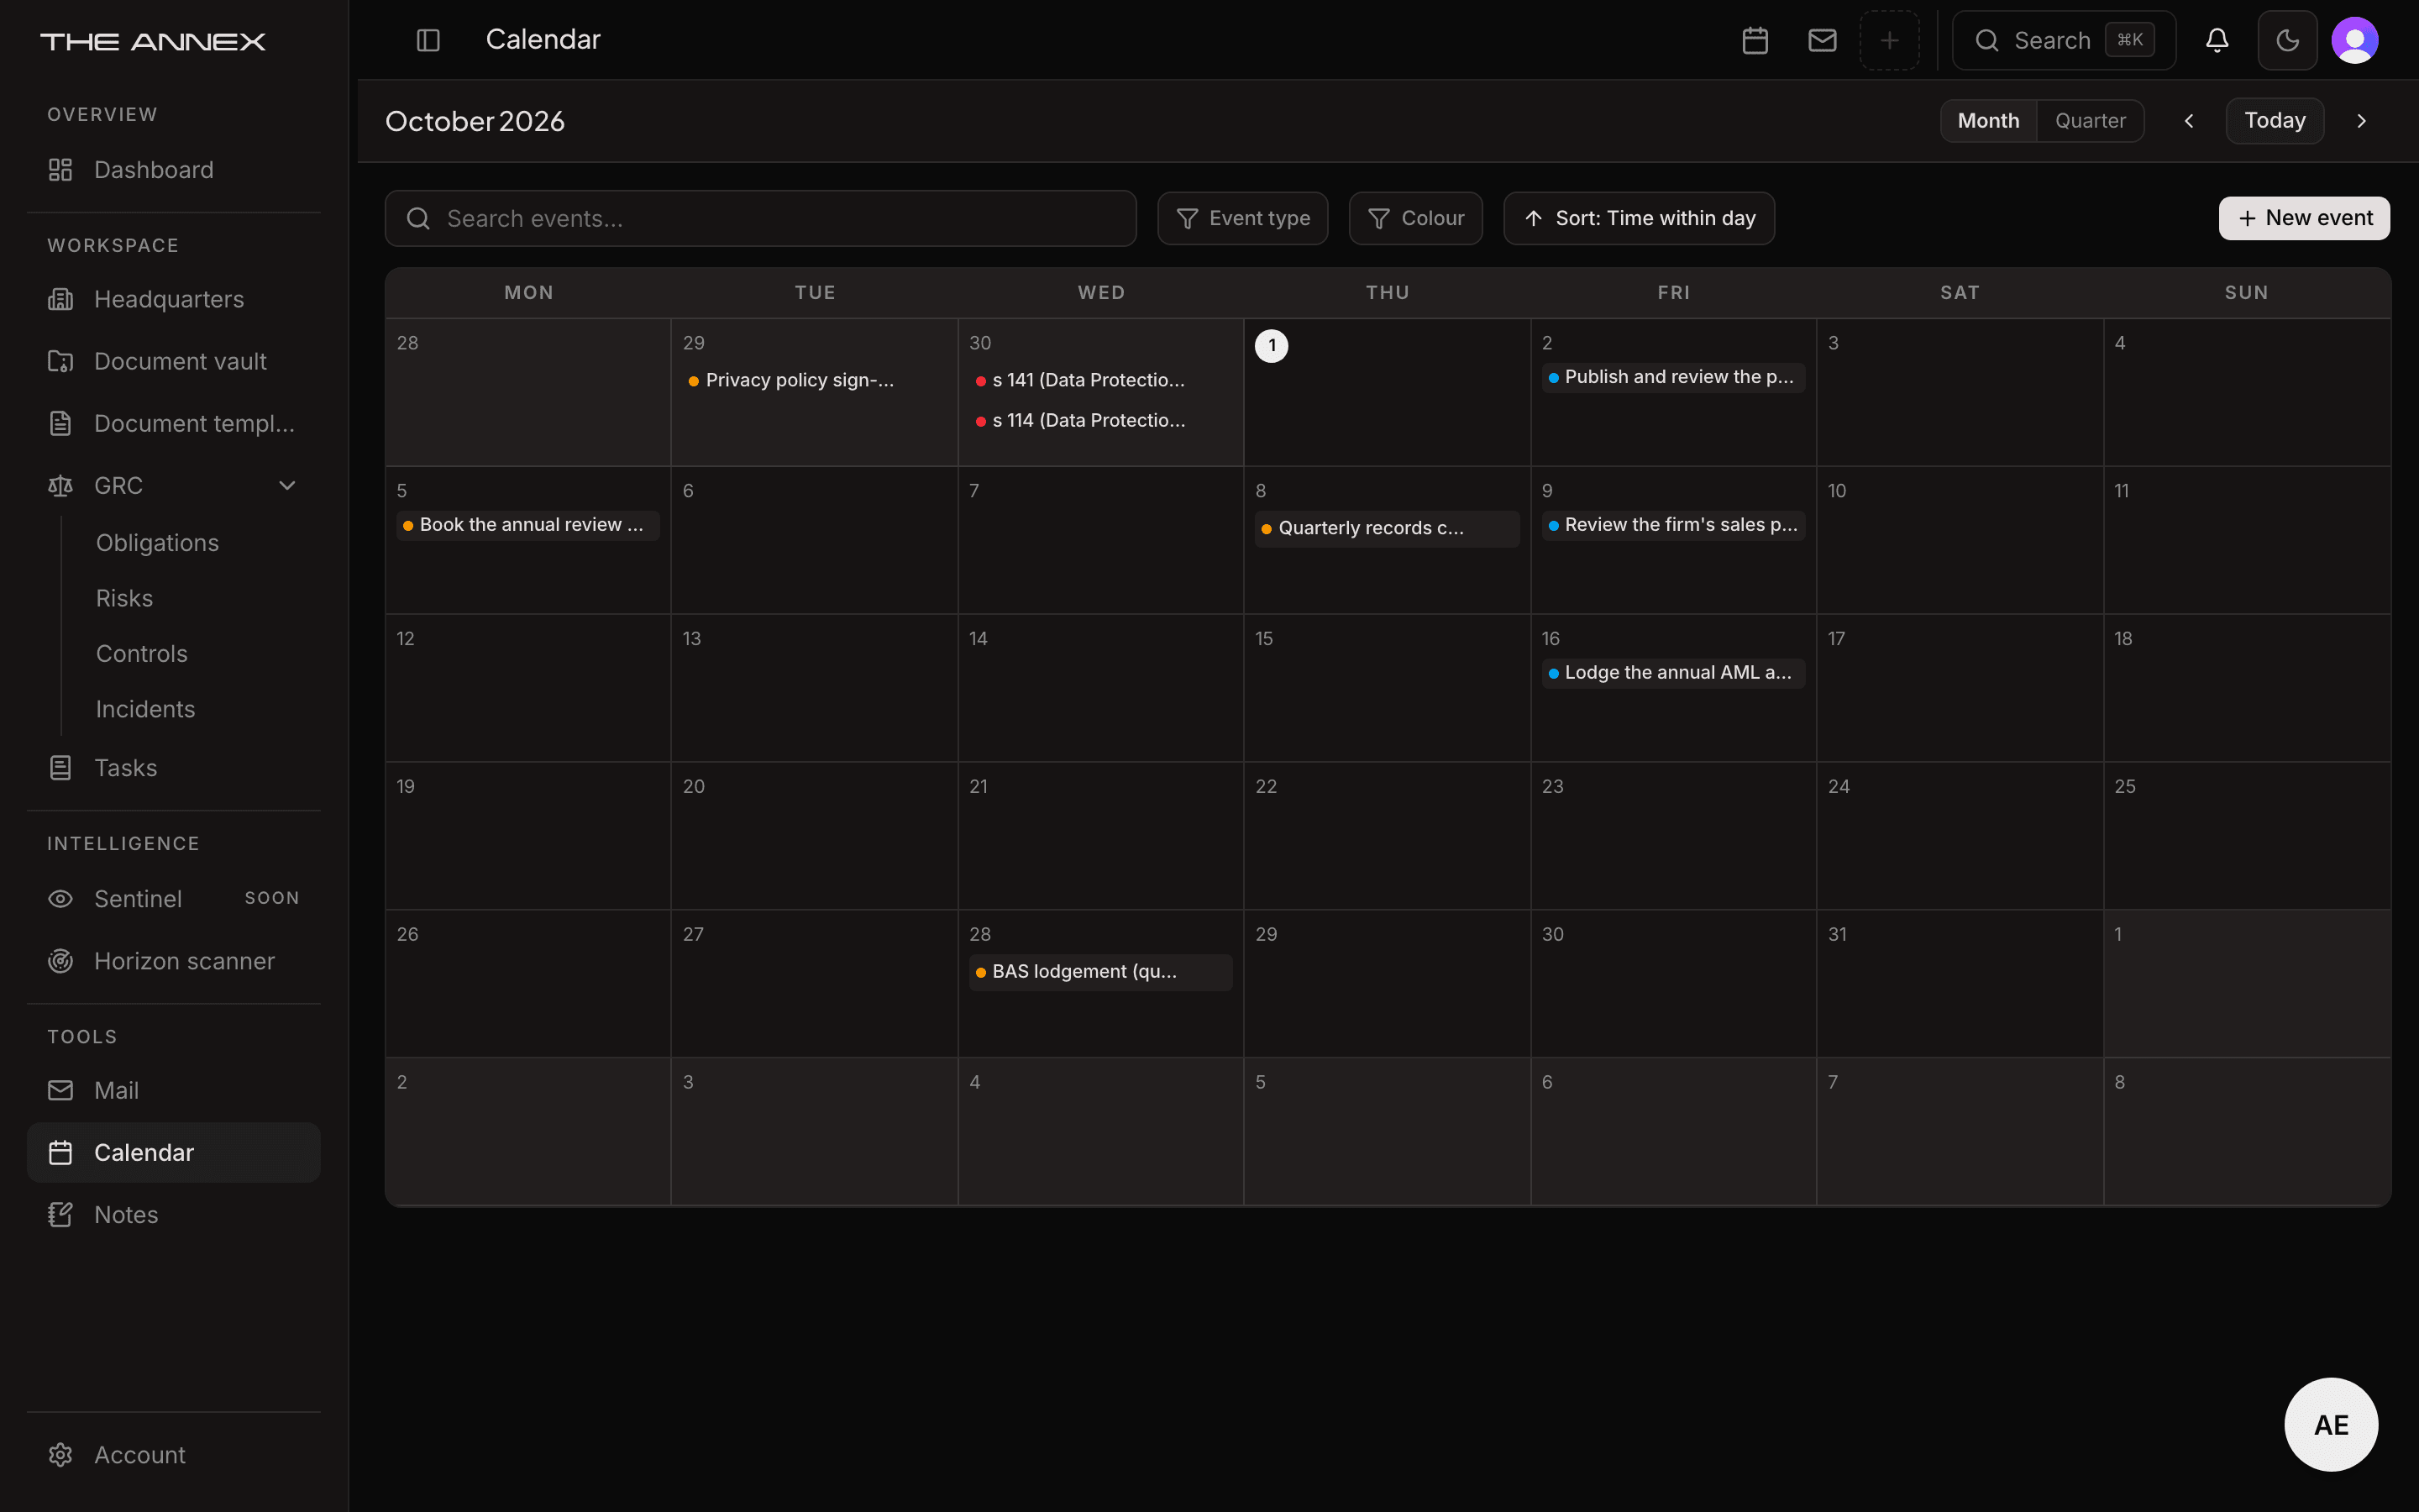Switch to Quarter view
The width and height of the screenshot is (2419, 1512).
[2090, 121]
